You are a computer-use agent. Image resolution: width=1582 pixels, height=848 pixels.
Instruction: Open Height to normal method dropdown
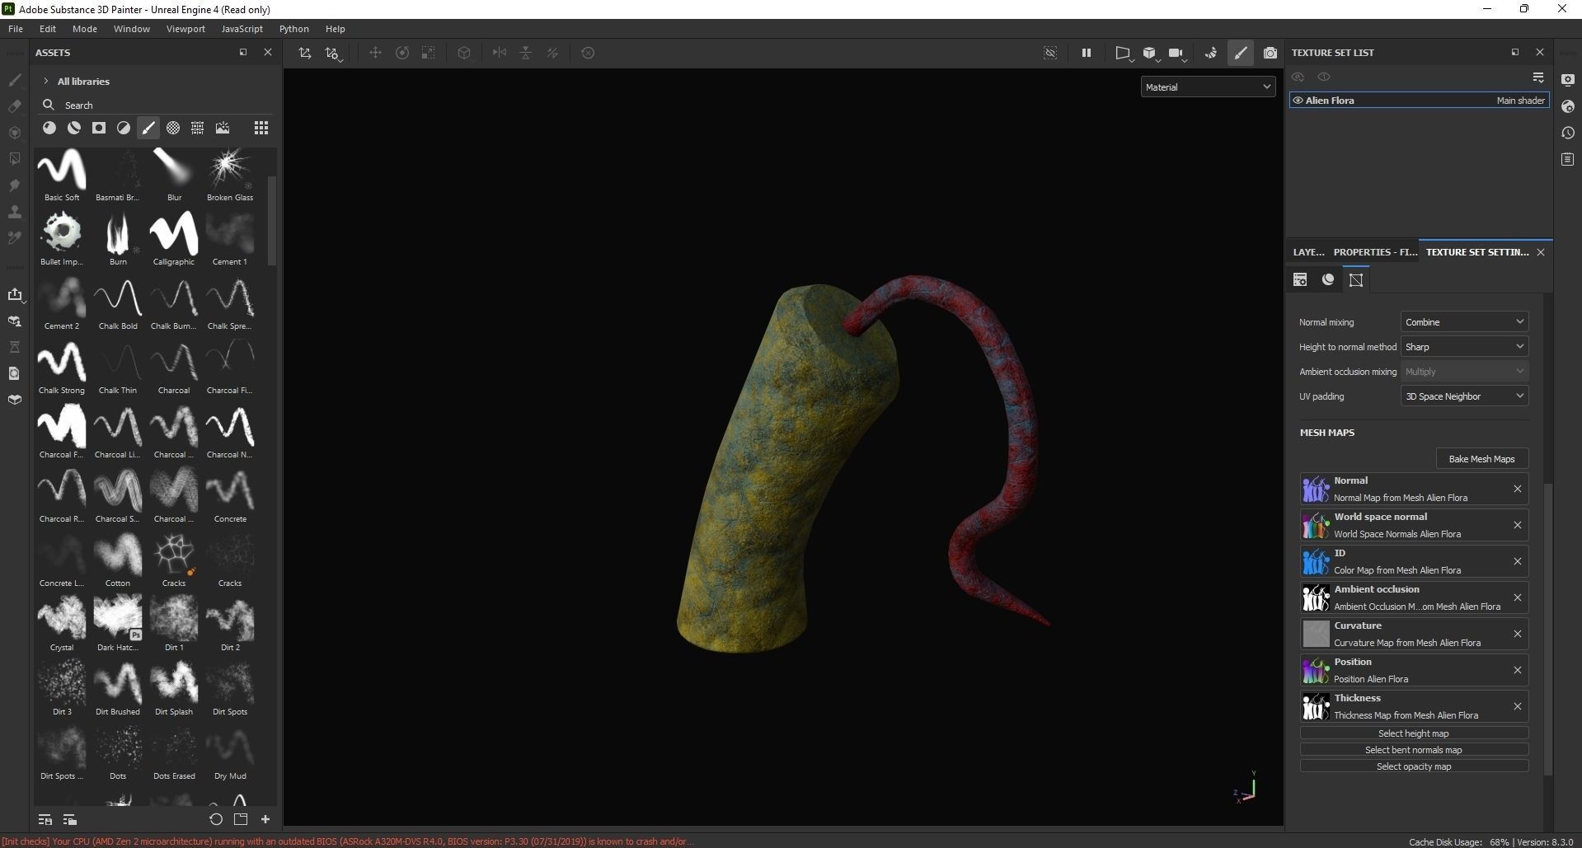pyautogui.click(x=1464, y=347)
